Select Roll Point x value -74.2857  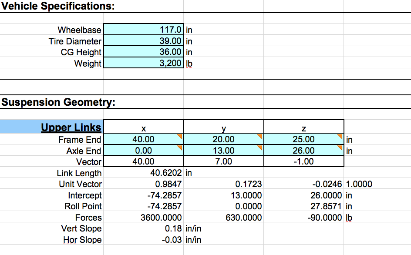coord(164,206)
